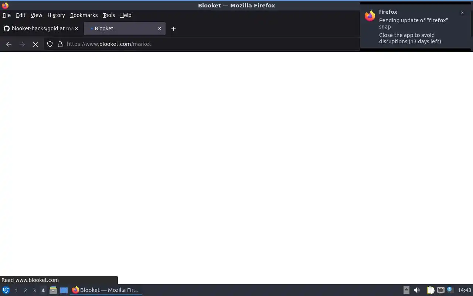Open the Edit menu
Image resolution: width=473 pixels, height=296 pixels.
[21, 15]
